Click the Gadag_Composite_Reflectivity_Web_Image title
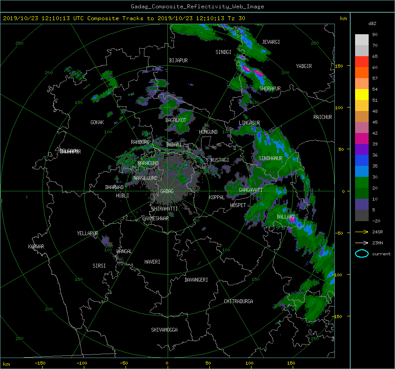 (197, 7)
